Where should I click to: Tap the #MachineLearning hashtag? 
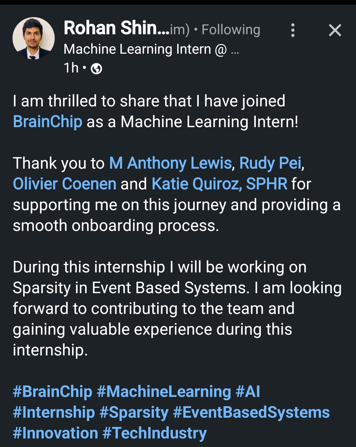pyautogui.click(x=164, y=392)
